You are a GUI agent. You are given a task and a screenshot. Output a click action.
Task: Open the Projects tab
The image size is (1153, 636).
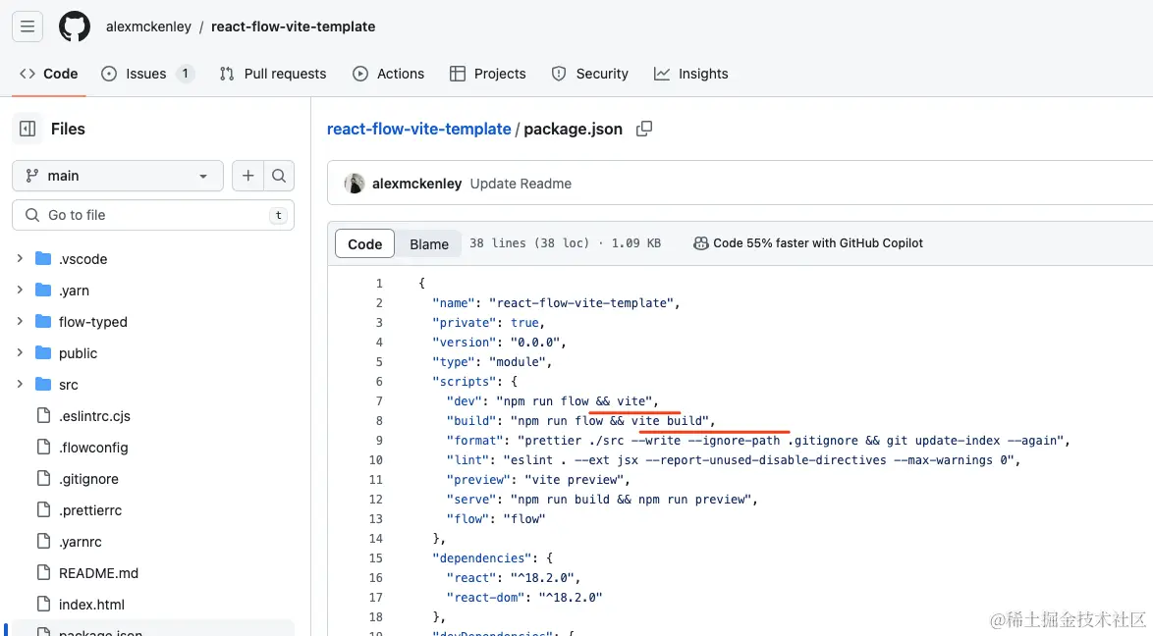pyautogui.click(x=487, y=74)
